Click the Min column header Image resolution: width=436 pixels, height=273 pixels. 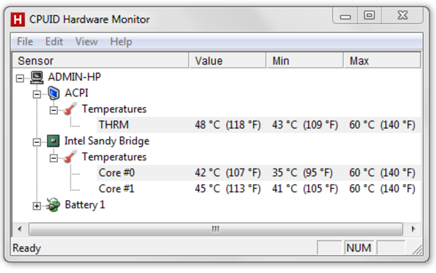[305, 61]
